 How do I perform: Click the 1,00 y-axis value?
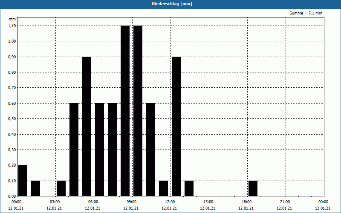pyautogui.click(x=12, y=41)
